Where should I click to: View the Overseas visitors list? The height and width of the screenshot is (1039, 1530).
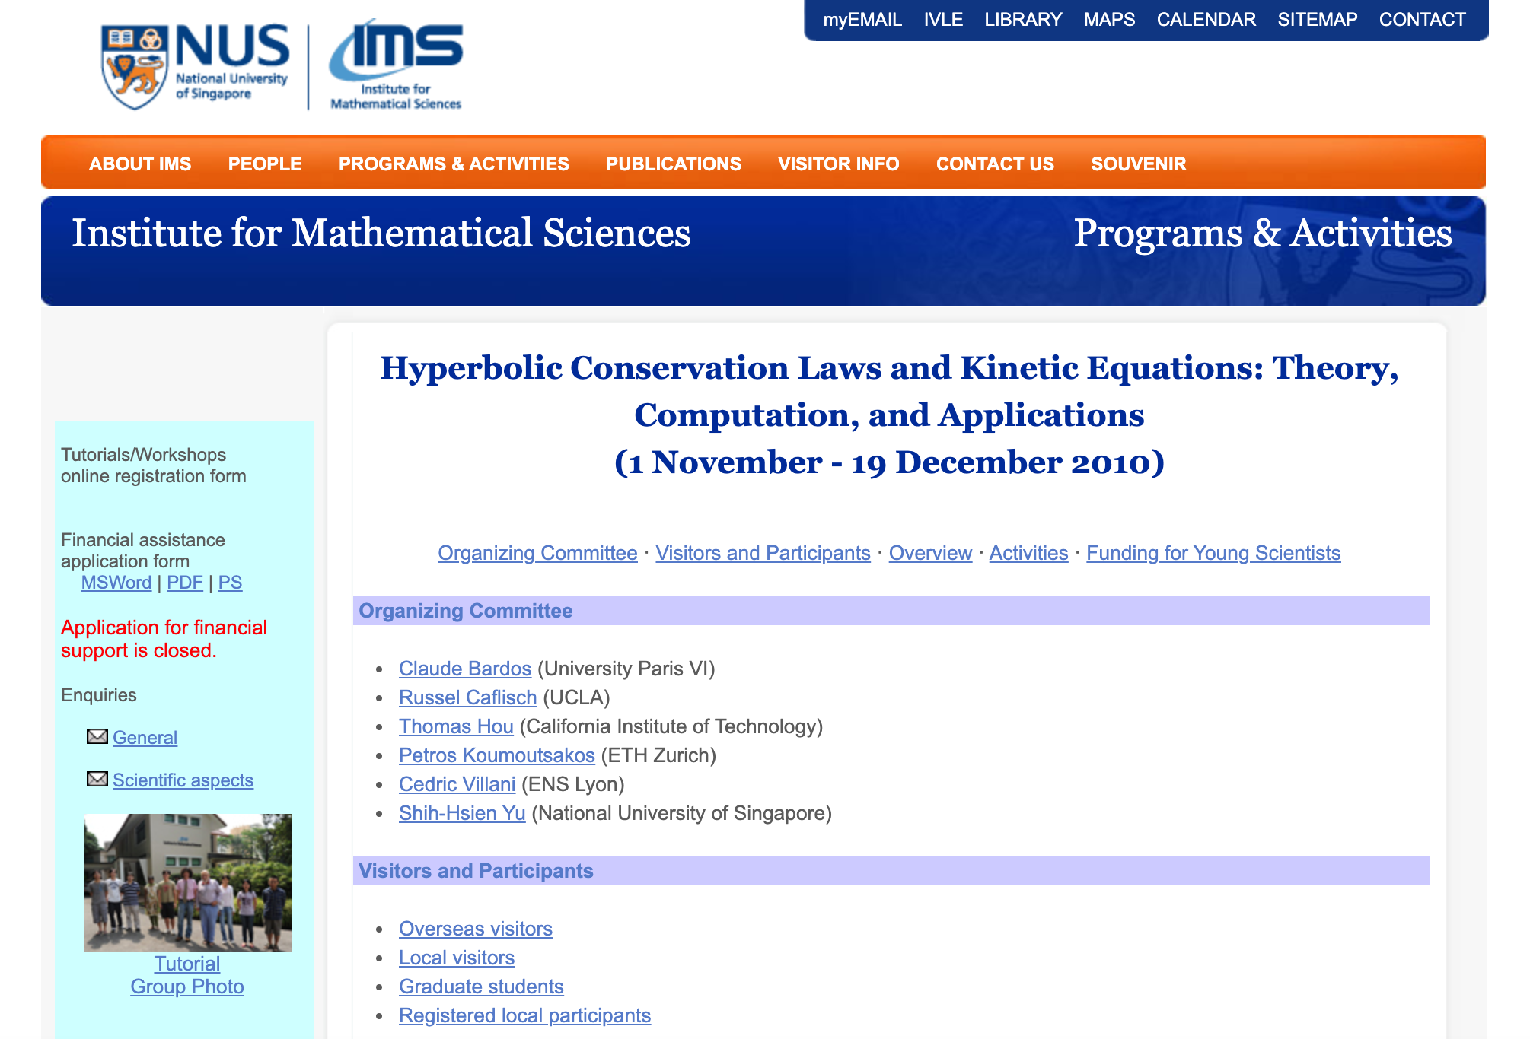click(x=475, y=929)
